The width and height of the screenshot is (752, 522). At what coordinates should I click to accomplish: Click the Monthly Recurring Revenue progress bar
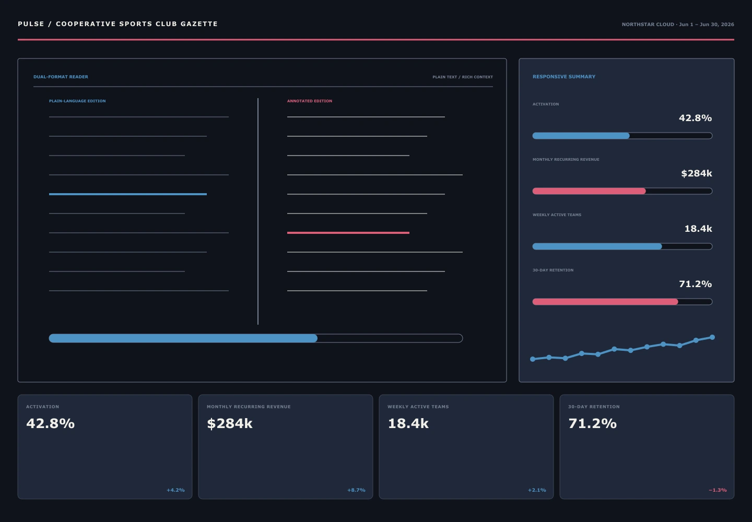pyautogui.click(x=622, y=191)
